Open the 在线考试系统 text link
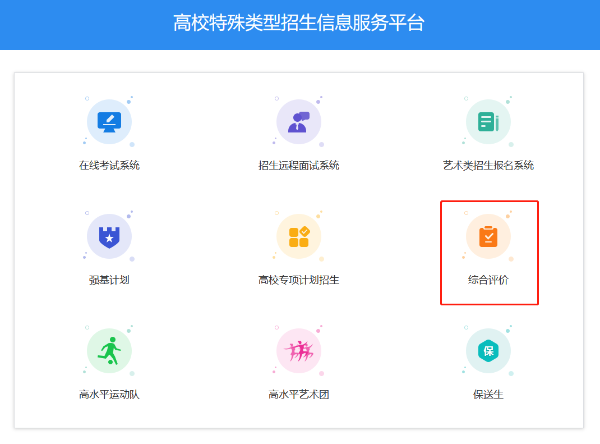This screenshot has width=600, height=444. (109, 166)
